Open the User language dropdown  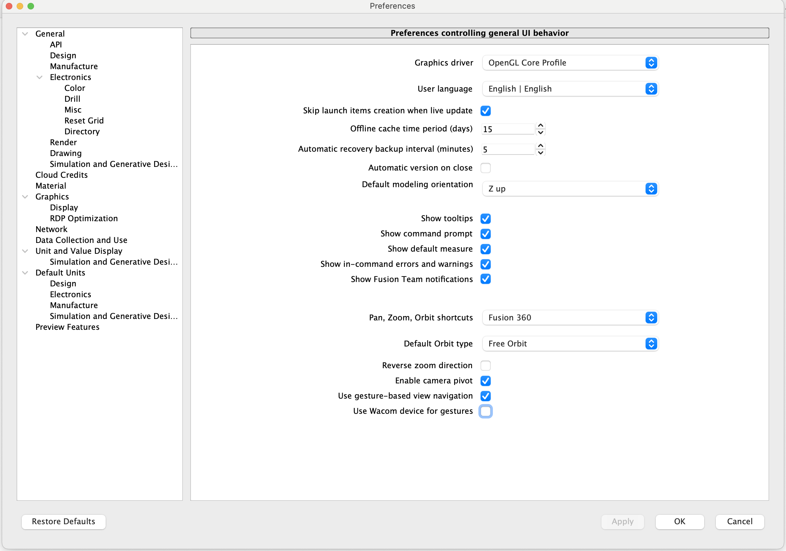coord(570,89)
